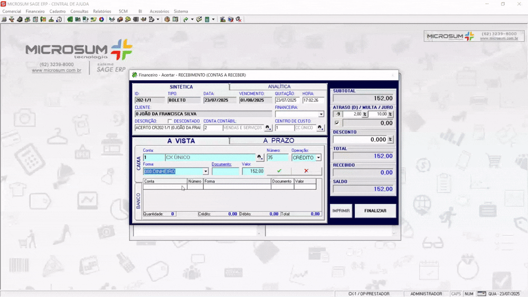Uncheck the checkbox under ATRASO / MULTA / JURO
This screenshot has width=528, height=297.
[337, 123]
